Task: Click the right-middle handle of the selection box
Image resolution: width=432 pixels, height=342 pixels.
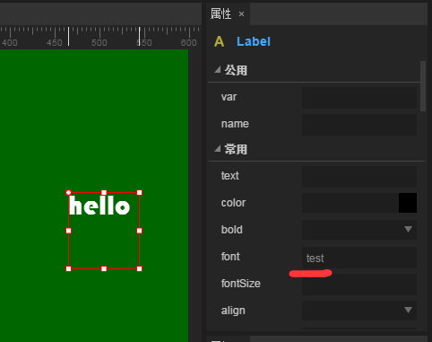Action: point(139,231)
